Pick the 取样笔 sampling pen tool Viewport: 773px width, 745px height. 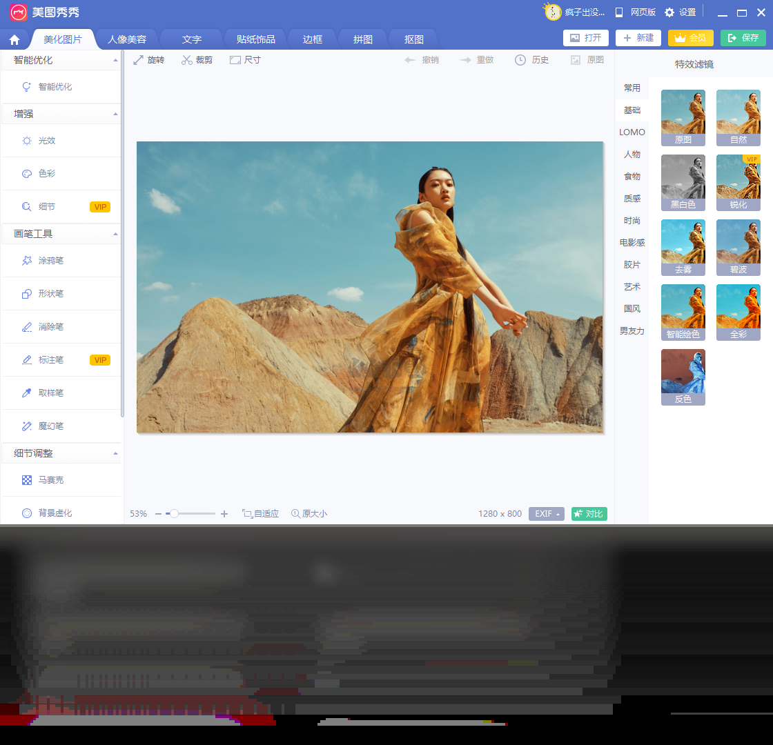[52, 393]
